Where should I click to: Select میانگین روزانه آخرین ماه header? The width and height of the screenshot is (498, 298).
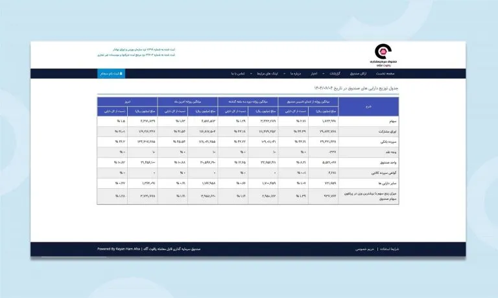click(x=187, y=101)
